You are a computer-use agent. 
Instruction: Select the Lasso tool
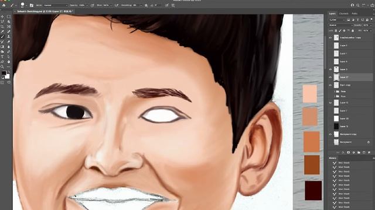pos(2,22)
